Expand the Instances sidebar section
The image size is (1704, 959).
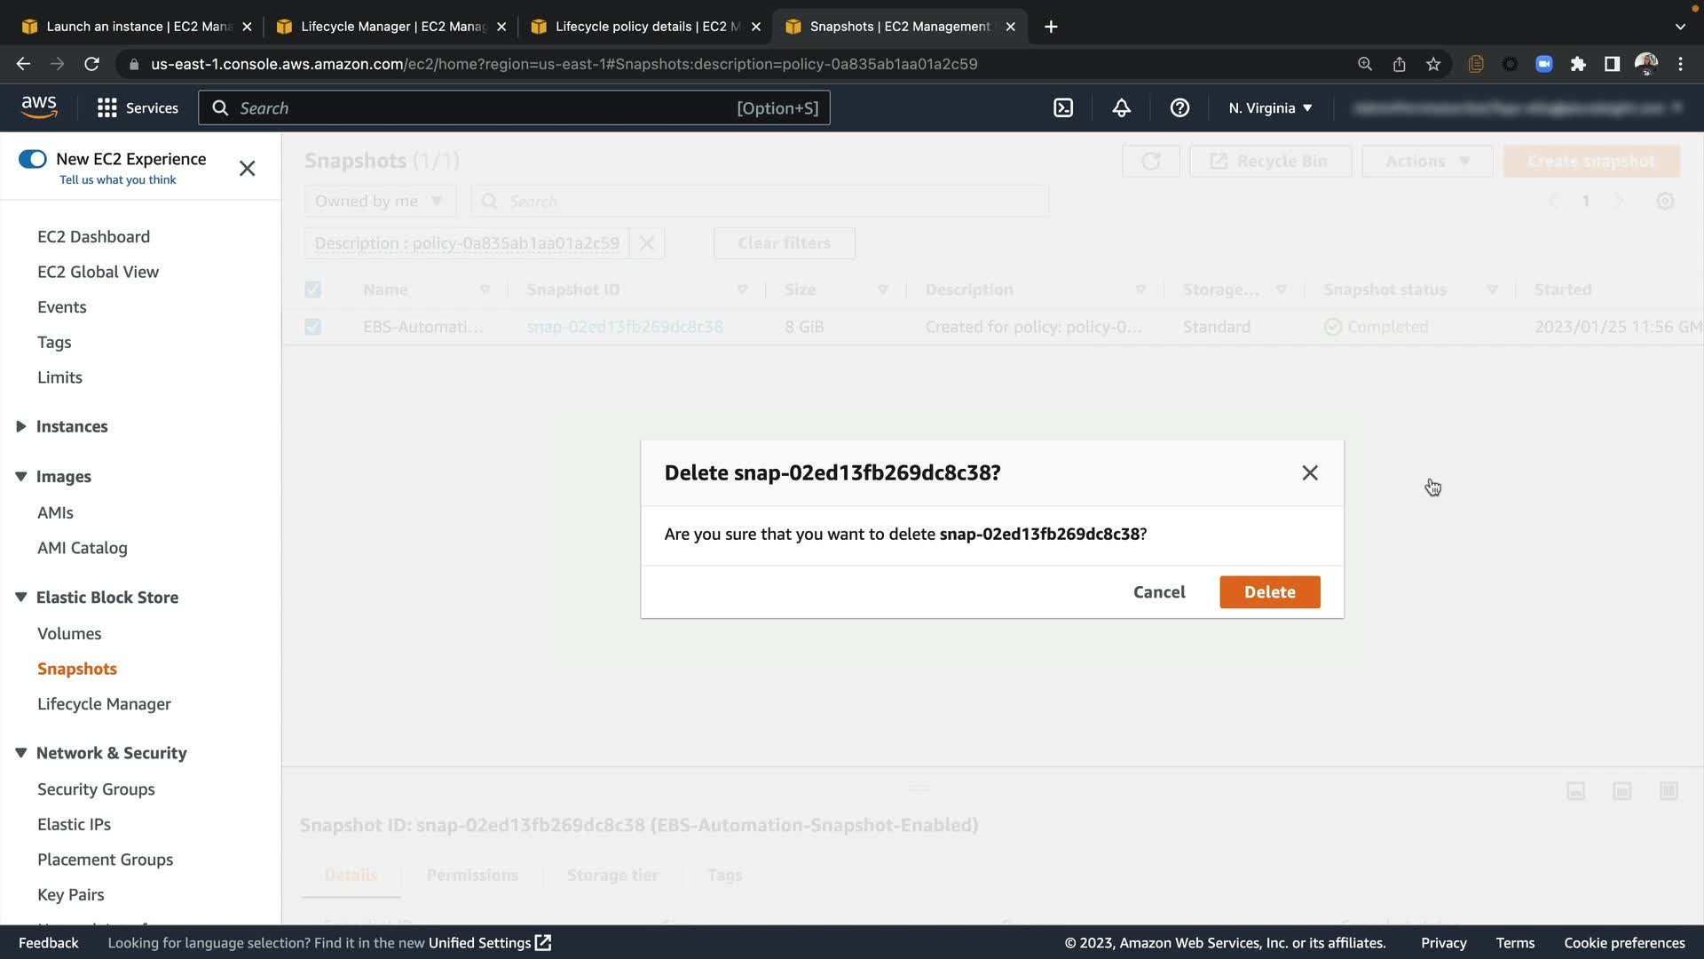[21, 426]
